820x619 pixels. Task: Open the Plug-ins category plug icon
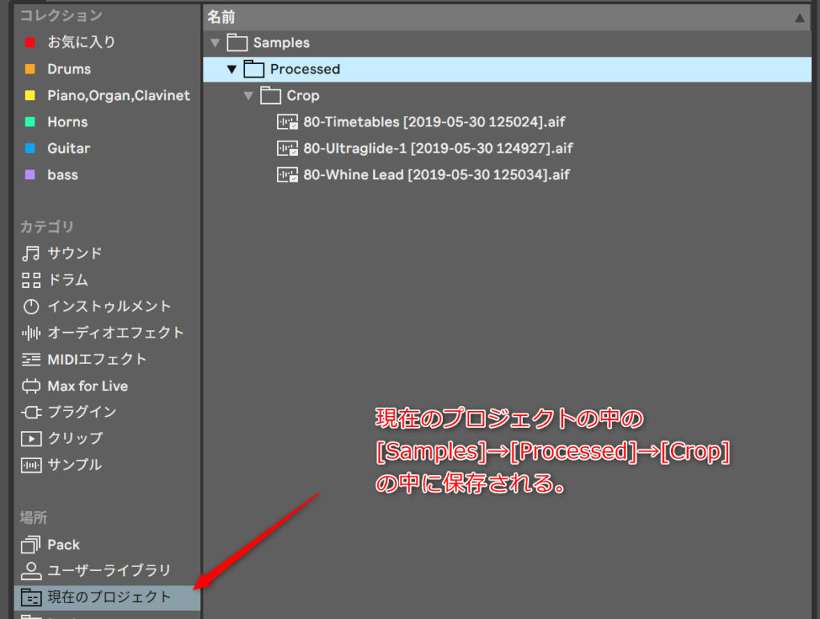(31, 412)
